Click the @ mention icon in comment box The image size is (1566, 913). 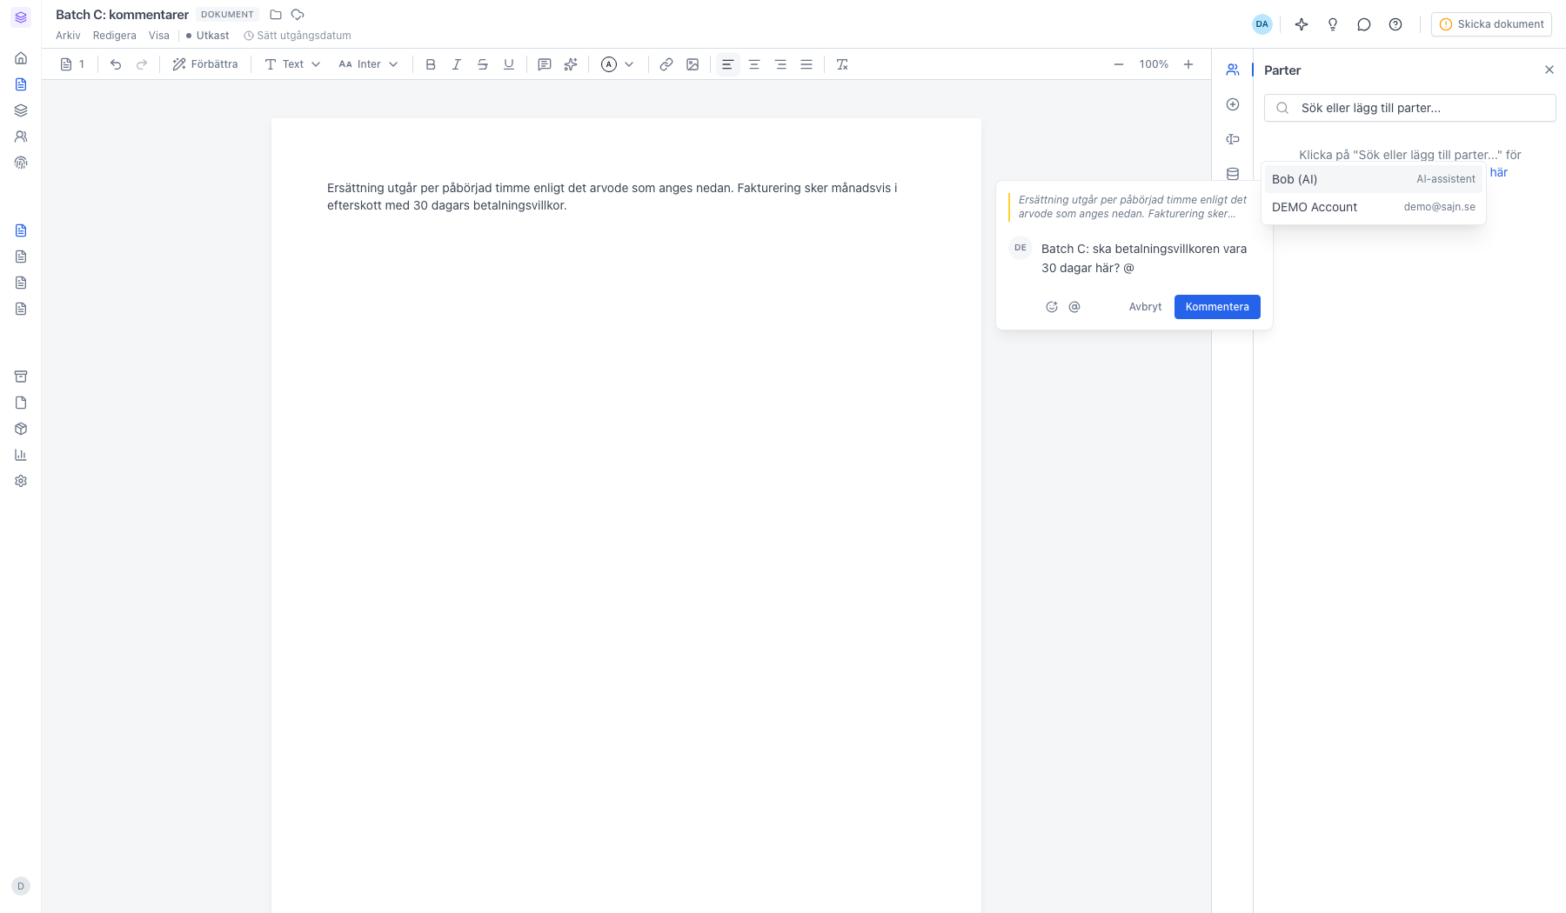1074,307
